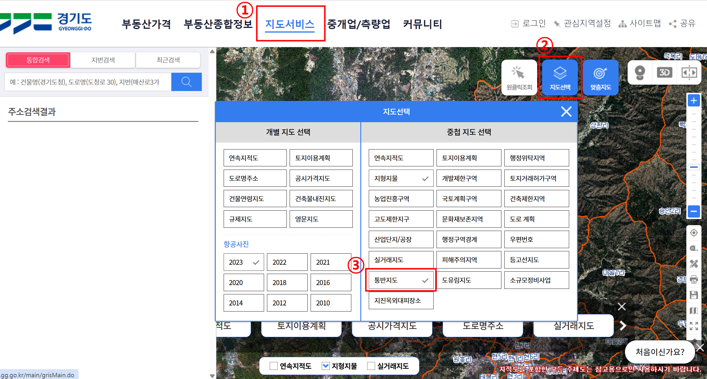Image resolution: width=707 pixels, height=379 pixels.
Task: Switch to the 지번검색 tab
Action: click(103, 60)
